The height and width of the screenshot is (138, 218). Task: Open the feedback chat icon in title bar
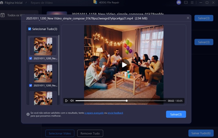pos(186,2)
